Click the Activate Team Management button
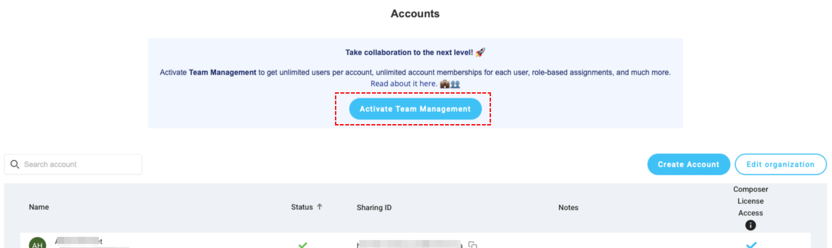 coord(415,109)
